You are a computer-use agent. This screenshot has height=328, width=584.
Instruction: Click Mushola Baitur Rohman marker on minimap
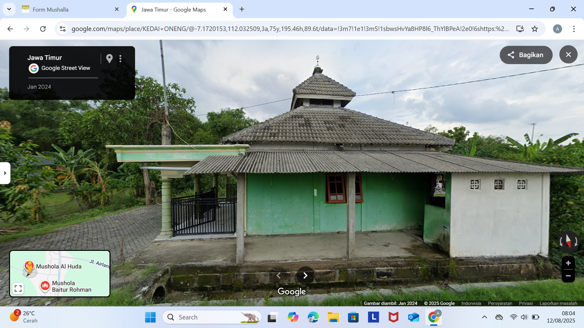[x=45, y=286]
